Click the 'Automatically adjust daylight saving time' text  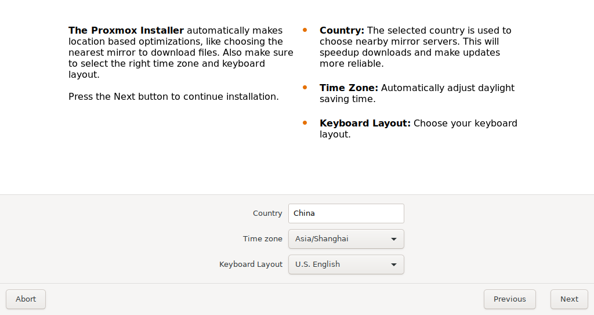coord(417,93)
